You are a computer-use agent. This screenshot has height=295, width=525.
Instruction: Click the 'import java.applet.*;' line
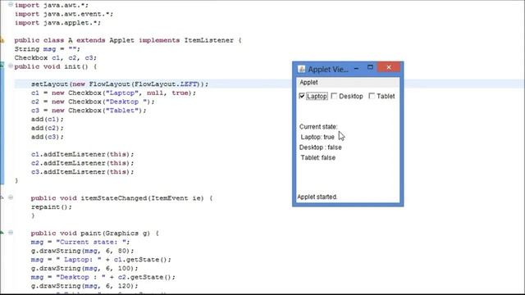click(57, 23)
